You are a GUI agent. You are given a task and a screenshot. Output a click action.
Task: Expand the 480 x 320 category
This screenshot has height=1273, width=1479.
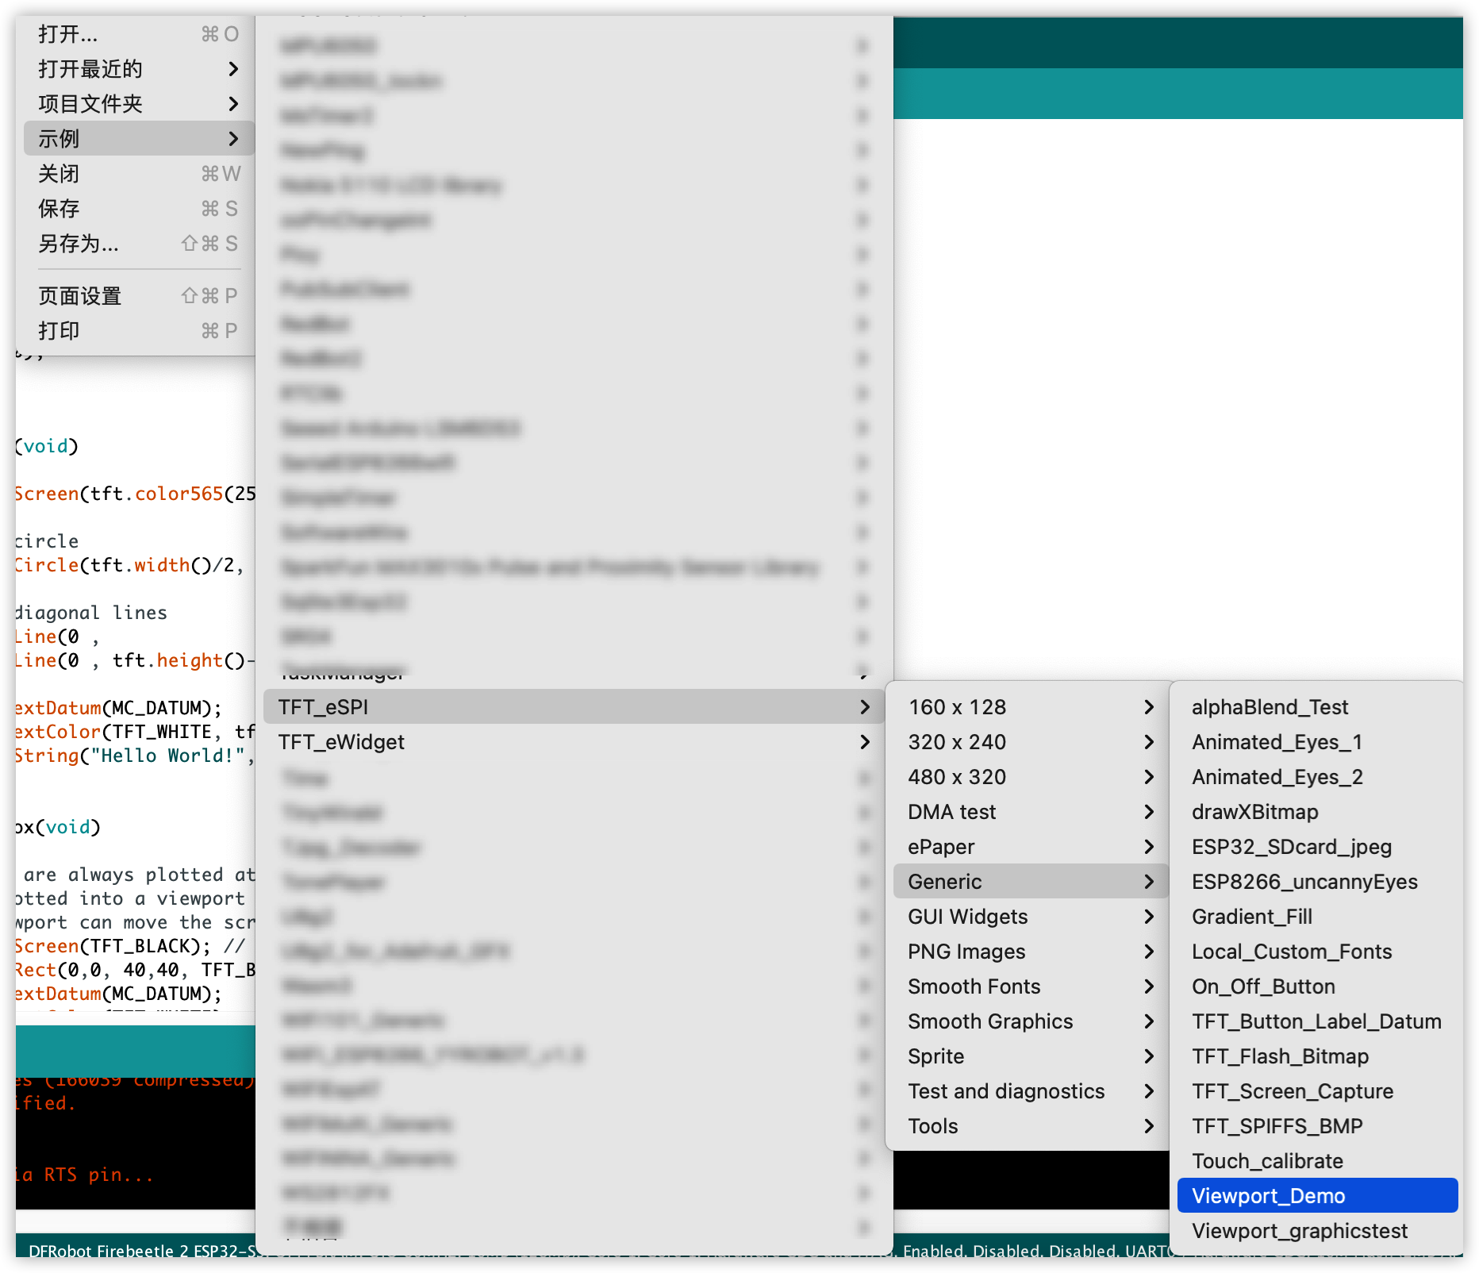pyautogui.click(x=1030, y=777)
